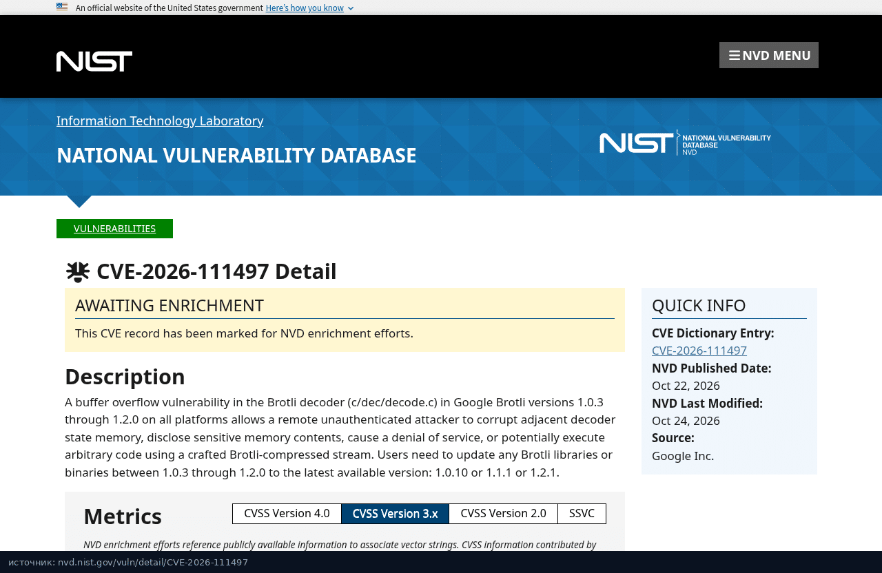Image resolution: width=882 pixels, height=573 pixels.
Task: Open the VULNERABILITIES green breadcrumb link
Action: pos(114,229)
